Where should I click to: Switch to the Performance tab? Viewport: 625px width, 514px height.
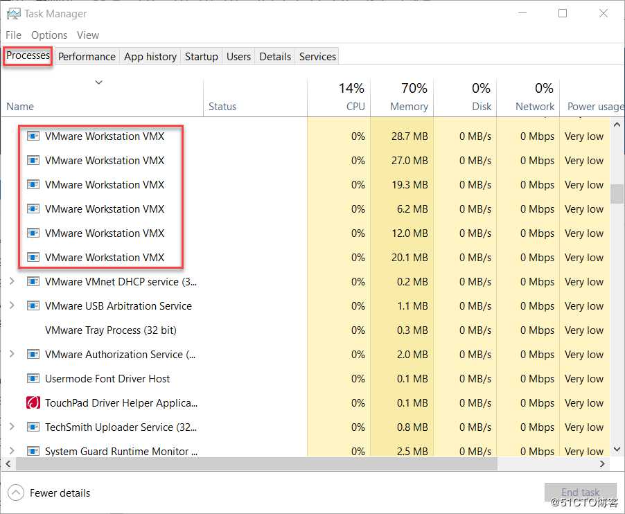[87, 57]
